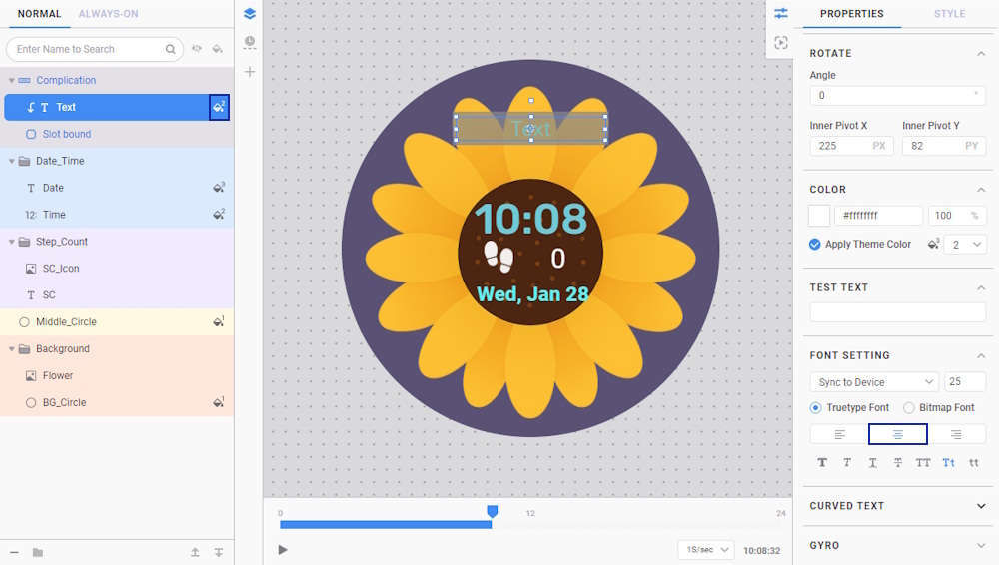Click theme color icon on Date layer
The image size is (999, 565).
coord(219,188)
